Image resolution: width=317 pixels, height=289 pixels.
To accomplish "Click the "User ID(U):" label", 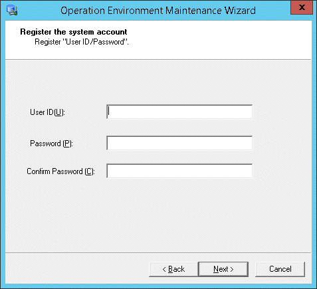I will (47, 112).
